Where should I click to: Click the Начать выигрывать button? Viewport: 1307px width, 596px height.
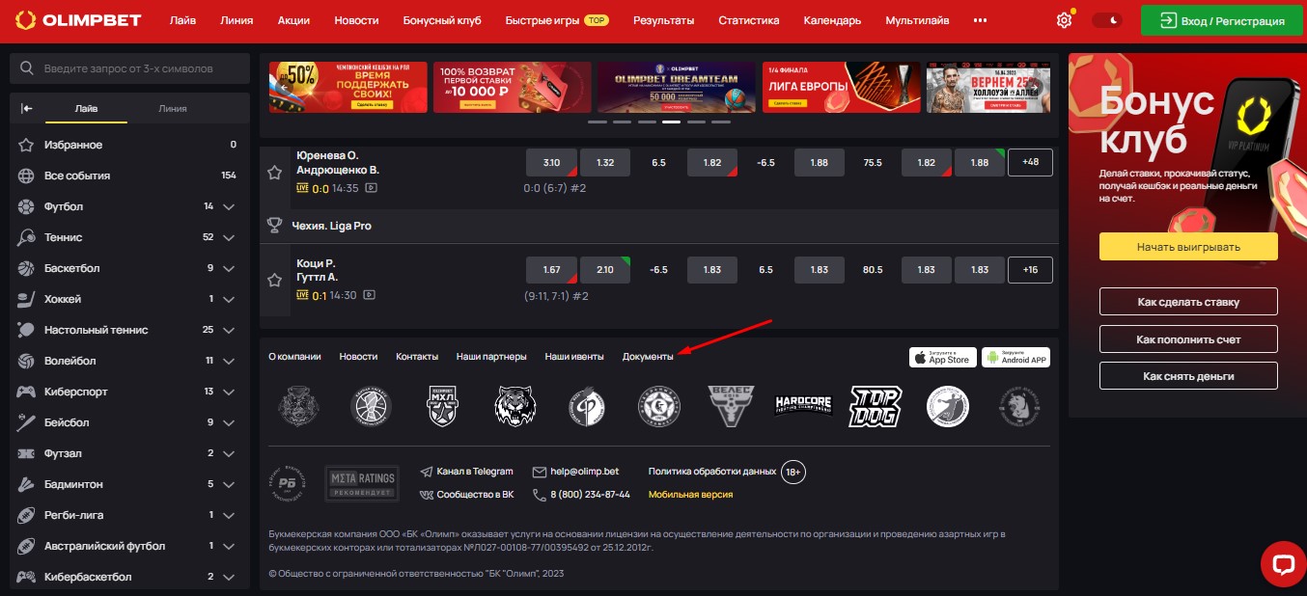coord(1188,247)
